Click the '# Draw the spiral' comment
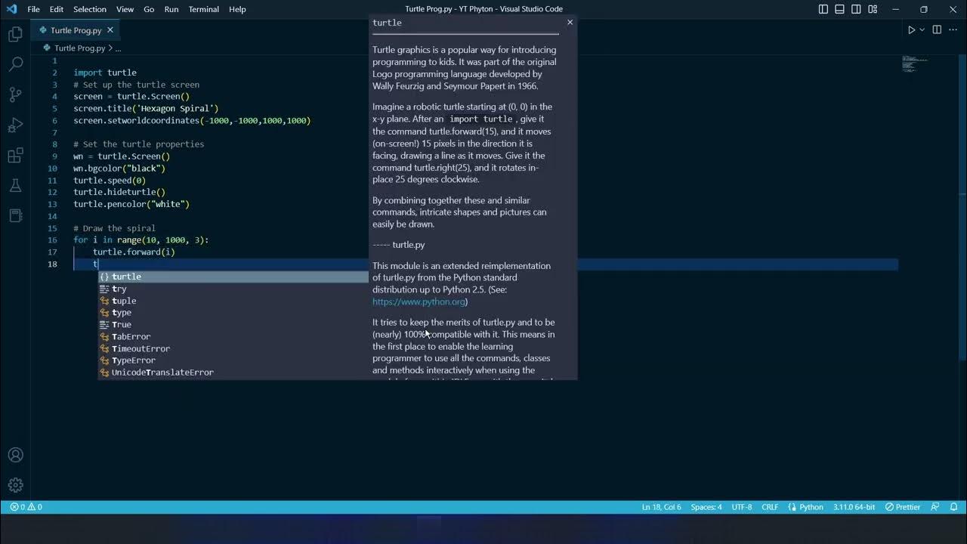Screen dimensions: 967x544 (x=114, y=228)
